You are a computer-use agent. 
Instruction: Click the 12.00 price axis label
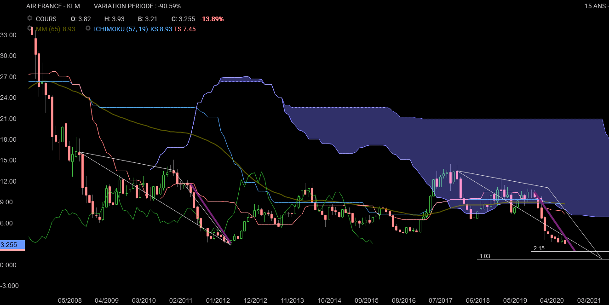pos(9,181)
